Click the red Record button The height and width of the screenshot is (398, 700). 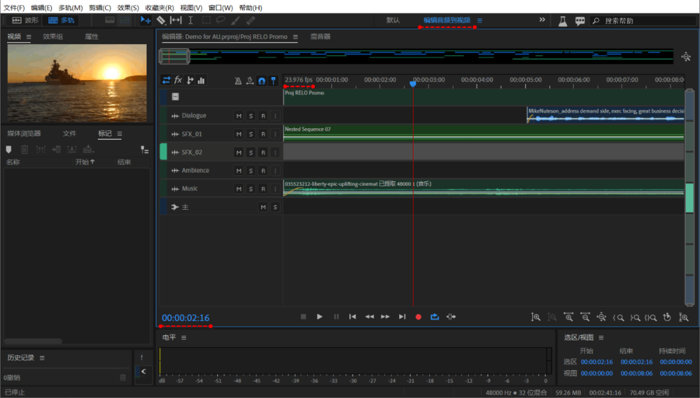tap(418, 317)
